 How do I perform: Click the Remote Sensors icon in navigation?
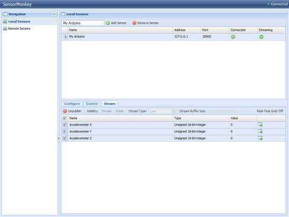pos(5,28)
